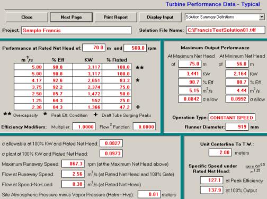Image resolution: width=267 pixels, height=199 pixels.
Task: Click the efficiency cell 84.3
Action: pos(58,107)
